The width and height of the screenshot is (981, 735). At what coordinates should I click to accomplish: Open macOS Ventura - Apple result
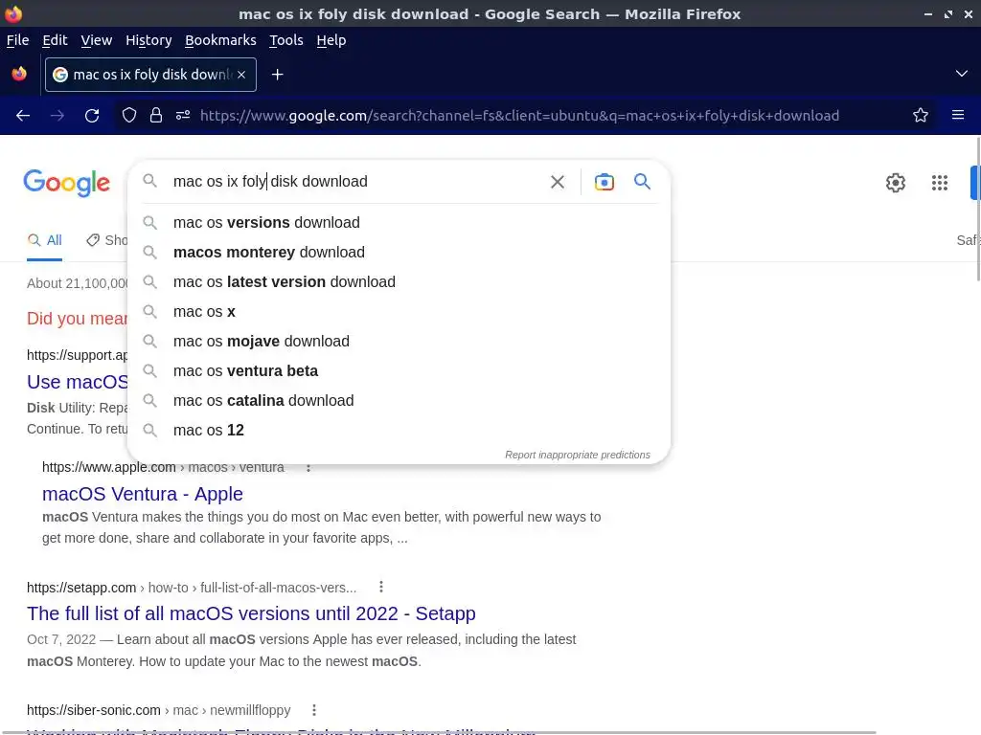point(142,494)
